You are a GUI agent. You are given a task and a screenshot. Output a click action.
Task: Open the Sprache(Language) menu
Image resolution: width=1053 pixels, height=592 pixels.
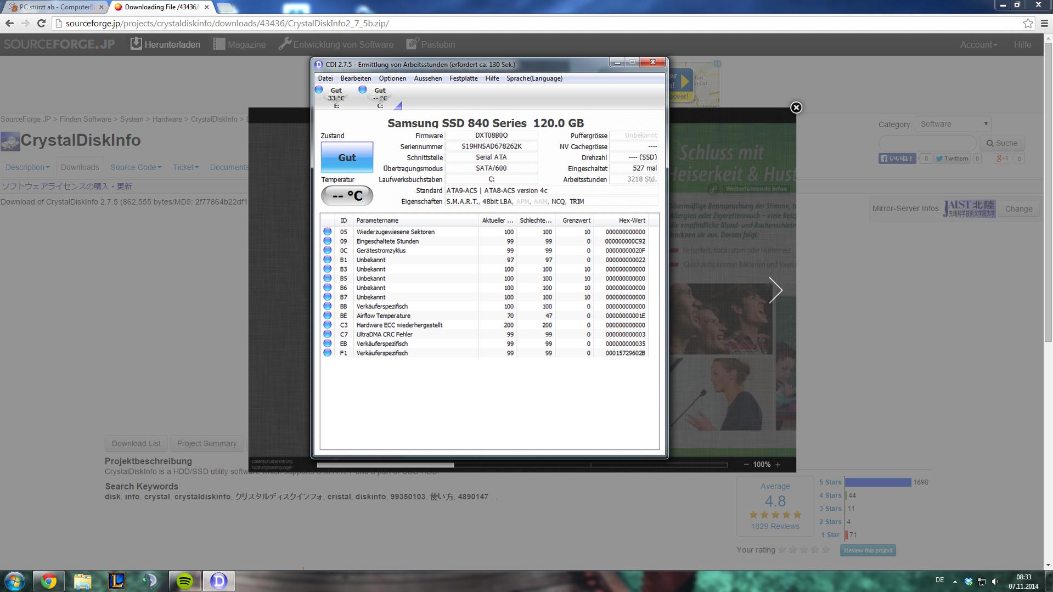[534, 78]
